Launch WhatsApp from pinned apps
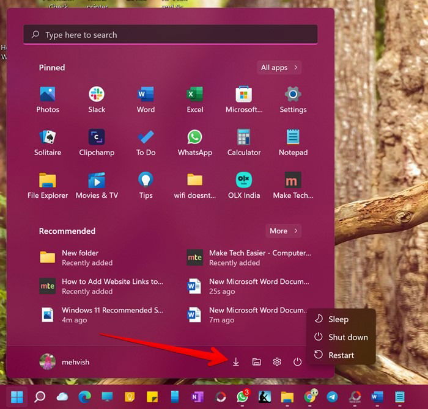428x409 pixels. [195, 142]
